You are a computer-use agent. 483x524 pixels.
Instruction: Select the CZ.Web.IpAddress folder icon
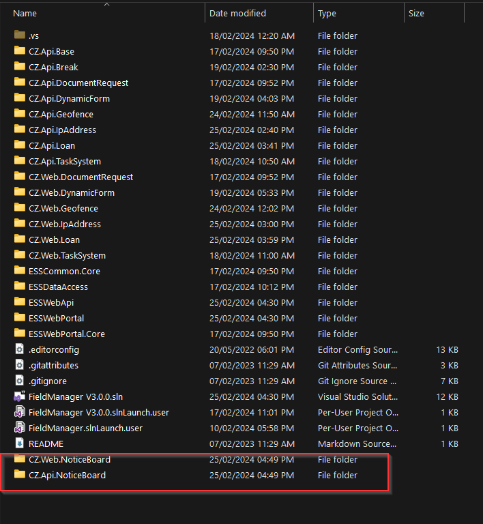pyautogui.click(x=20, y=223)
